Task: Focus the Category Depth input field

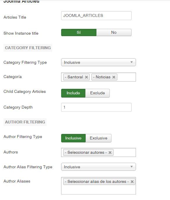Action: [x=96, y=107]
